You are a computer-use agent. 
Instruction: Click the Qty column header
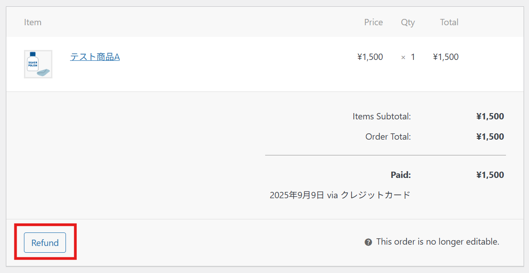(407, 22)
